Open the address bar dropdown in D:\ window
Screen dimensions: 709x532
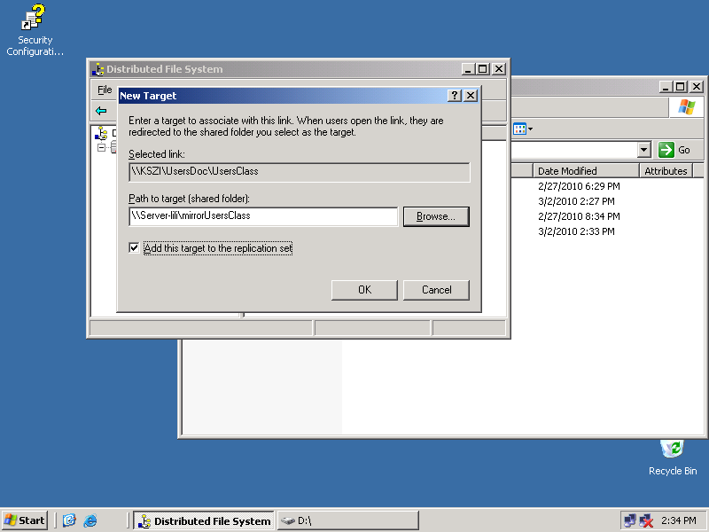click(644, 149)
